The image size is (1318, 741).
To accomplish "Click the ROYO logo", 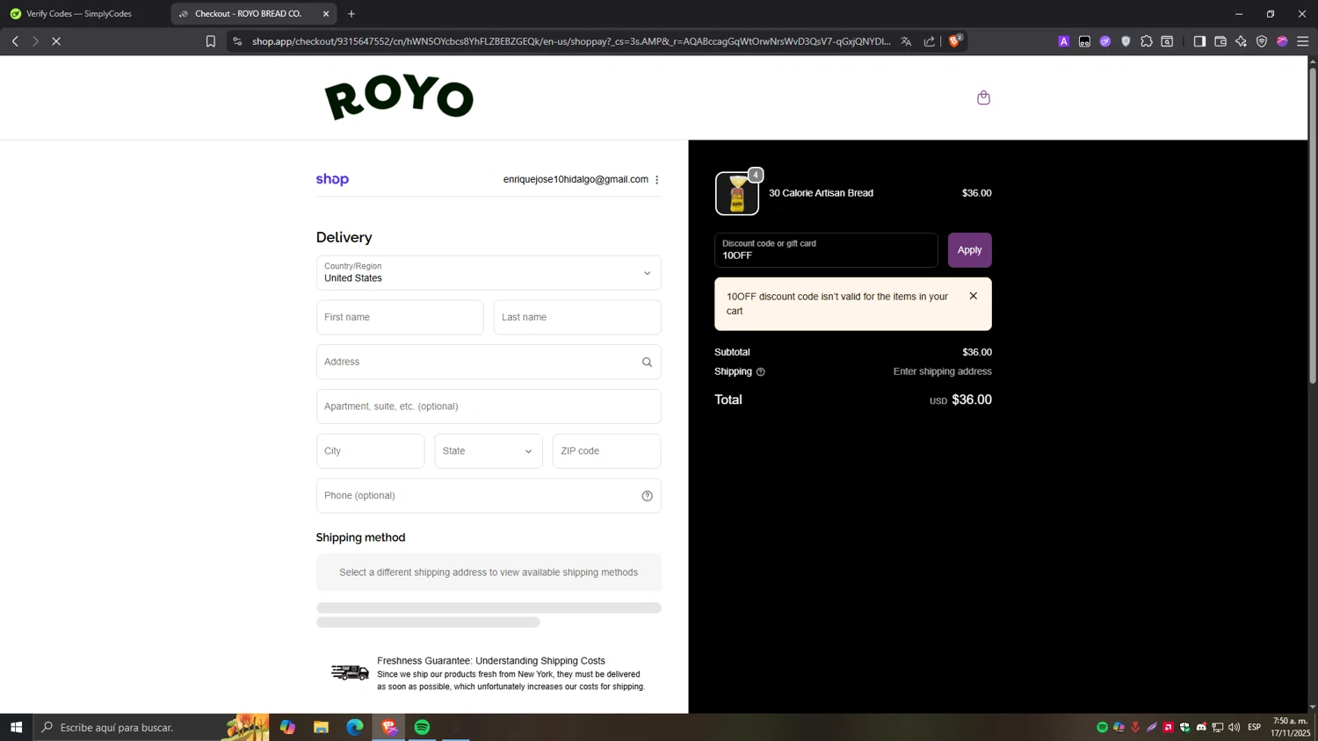I will pos(399,97).
